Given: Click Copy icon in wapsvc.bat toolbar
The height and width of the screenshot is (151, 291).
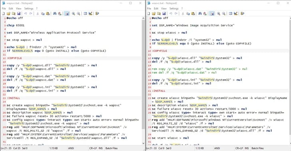Looking at the screenshot, I should tap(43, 13).
